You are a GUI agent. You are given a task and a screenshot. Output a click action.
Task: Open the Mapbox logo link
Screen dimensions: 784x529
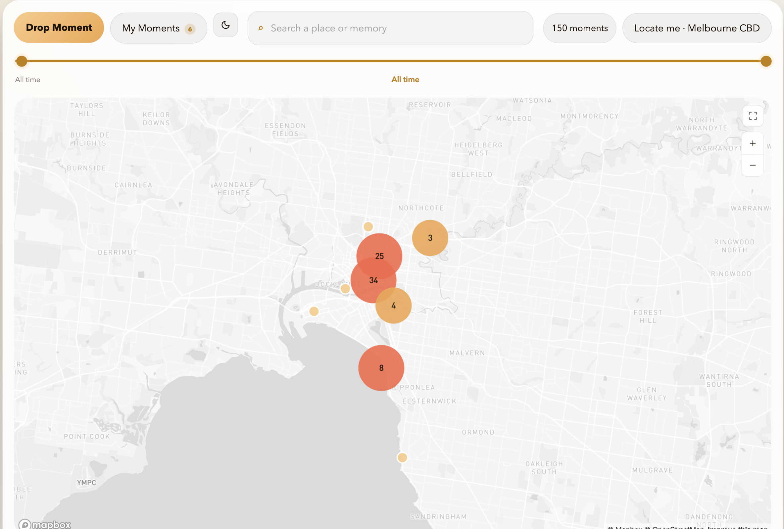(45, 524)
